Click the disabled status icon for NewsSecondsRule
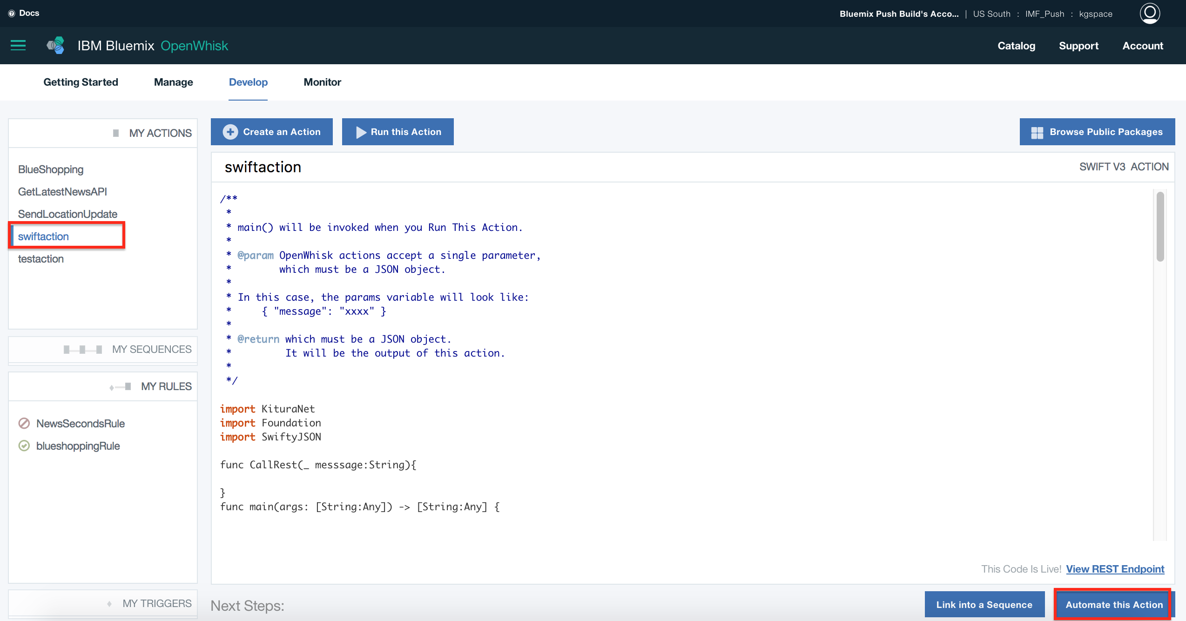 [x=24, y=423]
